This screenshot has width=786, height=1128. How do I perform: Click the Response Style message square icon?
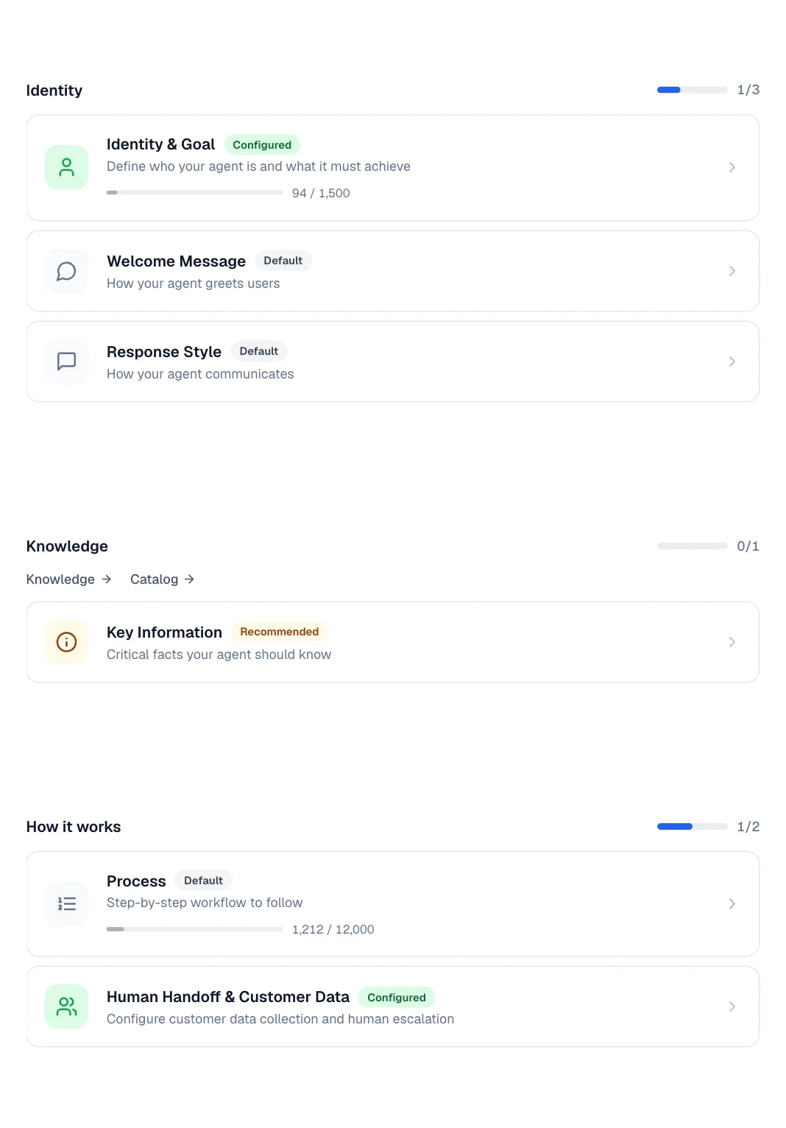pos(66,362)
